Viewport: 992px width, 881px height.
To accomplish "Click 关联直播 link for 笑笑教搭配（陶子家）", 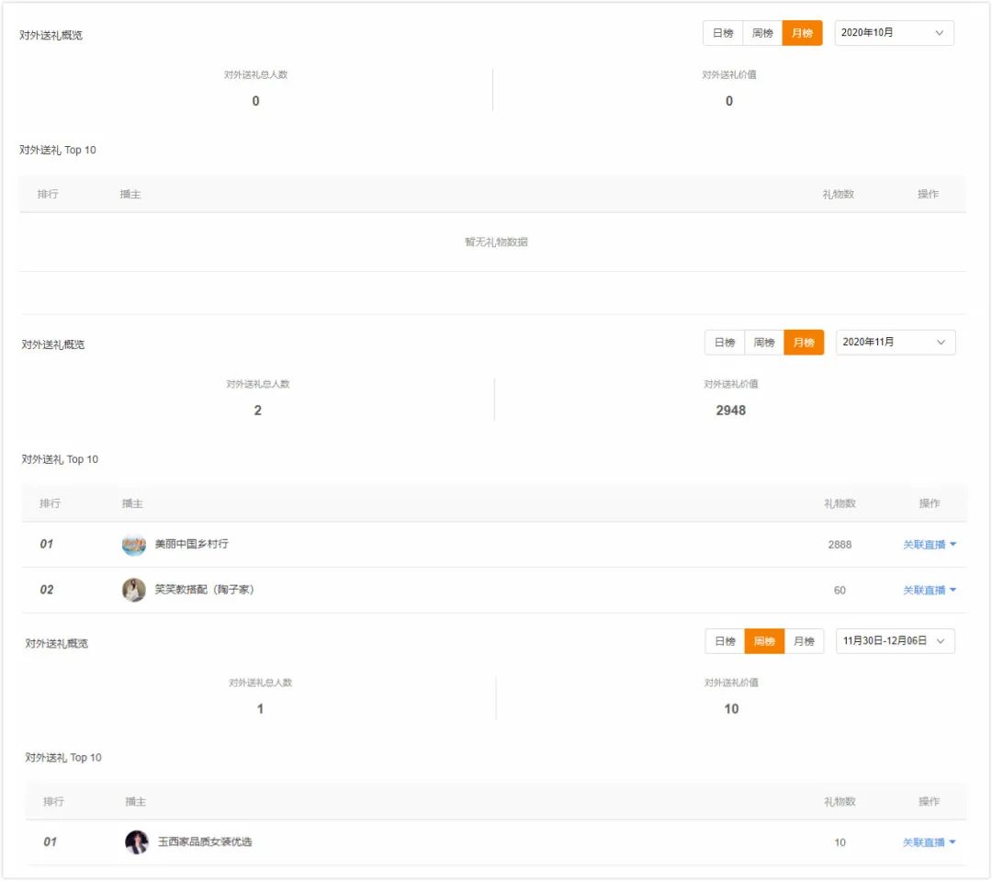I will 924,590.
